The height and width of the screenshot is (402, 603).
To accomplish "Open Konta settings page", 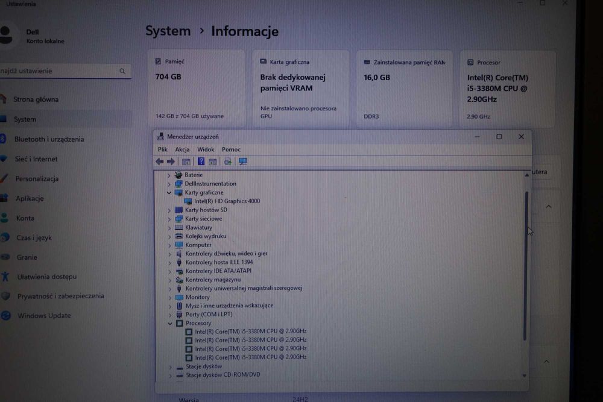I will (25, 218).
